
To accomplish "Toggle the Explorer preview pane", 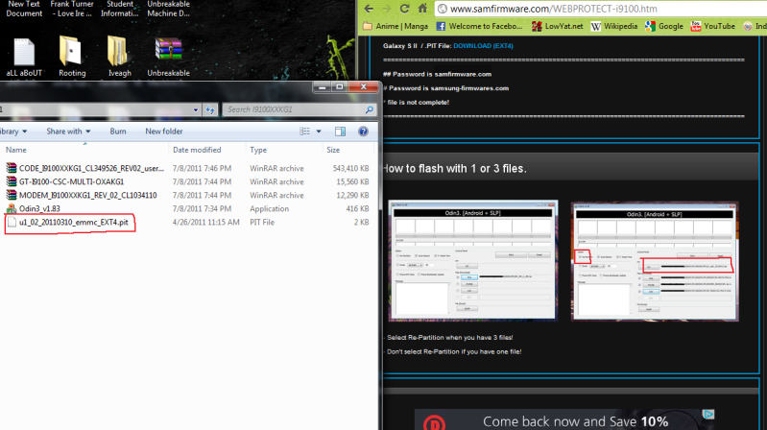I will [340, 131].
